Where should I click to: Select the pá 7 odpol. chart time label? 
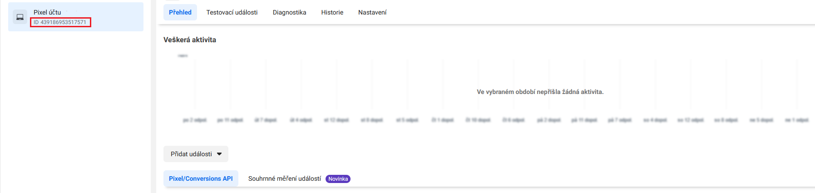(620, 120)
